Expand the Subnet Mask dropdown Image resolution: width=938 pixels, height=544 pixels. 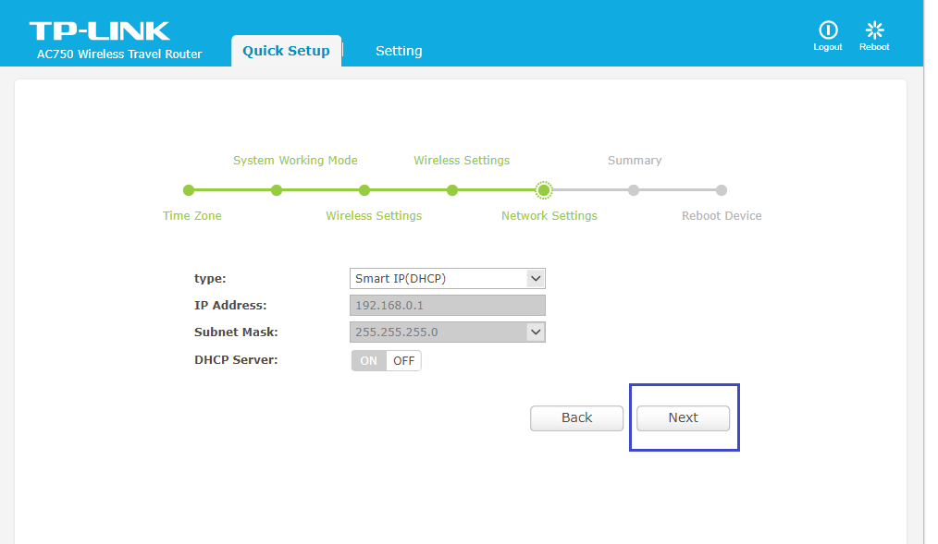point(448,332)
